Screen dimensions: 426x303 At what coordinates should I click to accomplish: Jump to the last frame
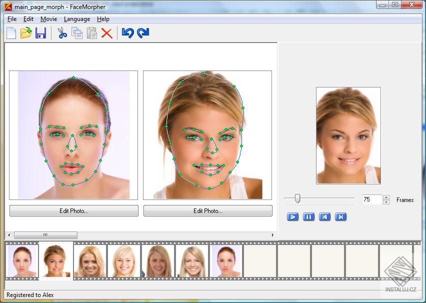pyautogui.click(x=341, y=216)
